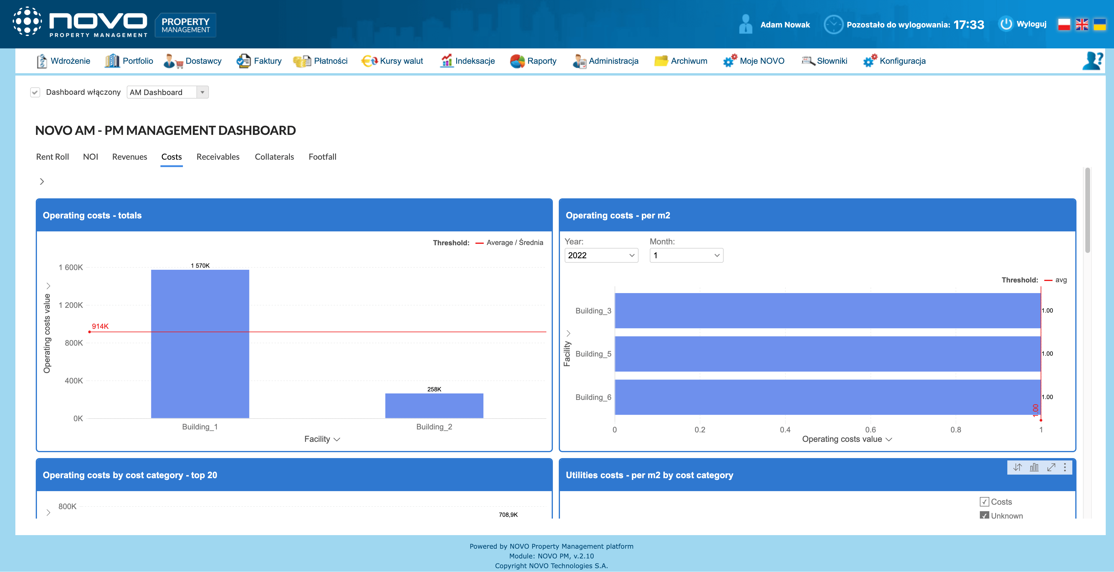Viewport: 1114px width, 572px height.
Task: Switch language using the UK flag
Action: point(1082,24)
